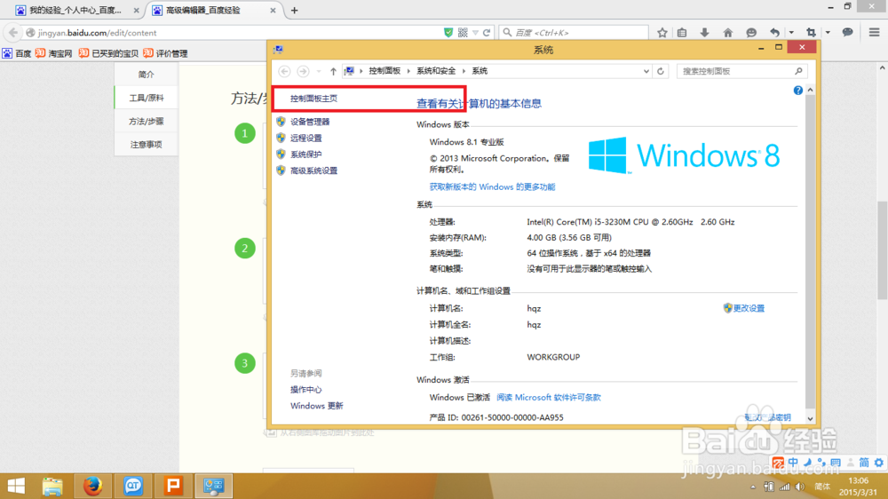Open Firefox from taskbar
This screenshot has height=499, width=888.
[93, 486]
